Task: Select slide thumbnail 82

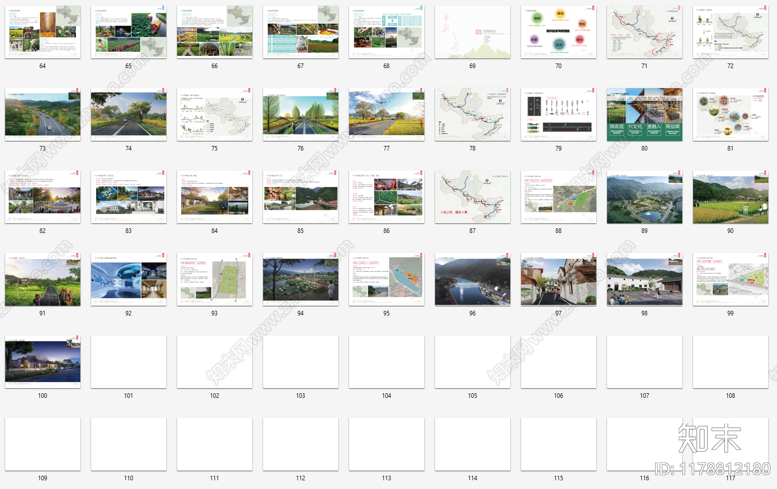Action: click(x=42, y=197)
